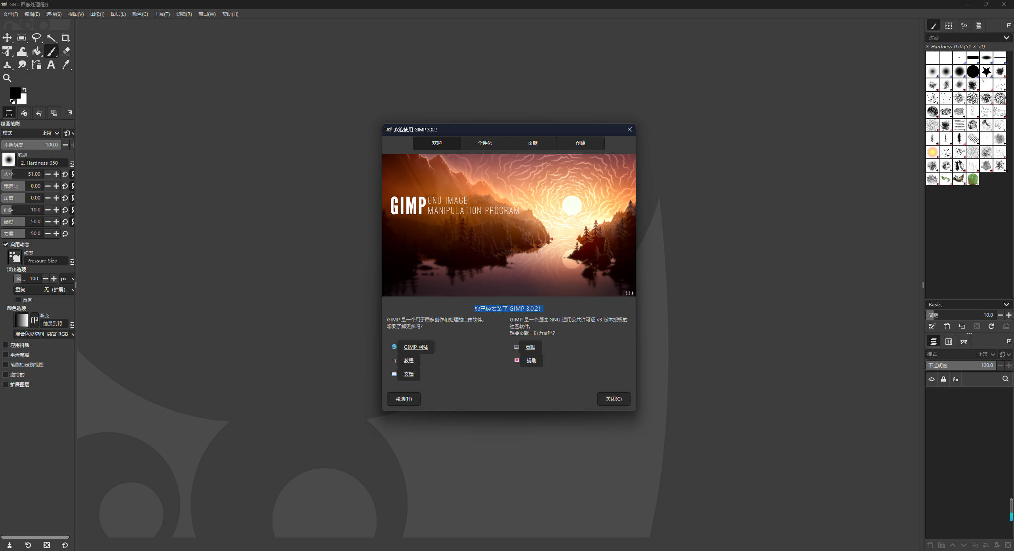Open the Fonts tab in right dock
This screenshot has height=551, width=1014.
click(964, 26)
